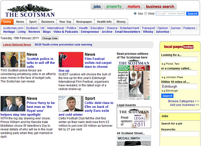Image resolution: width=202 pixels, height=146 pixels.
Task: Open Scottish police sell off cells headline
Action: pyautogui.click(x=41, y=63)
